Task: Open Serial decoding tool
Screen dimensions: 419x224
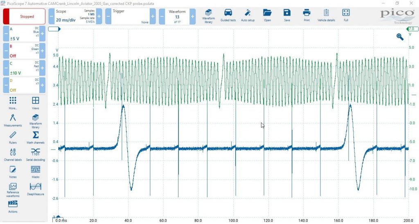Action: coord(36,154)
